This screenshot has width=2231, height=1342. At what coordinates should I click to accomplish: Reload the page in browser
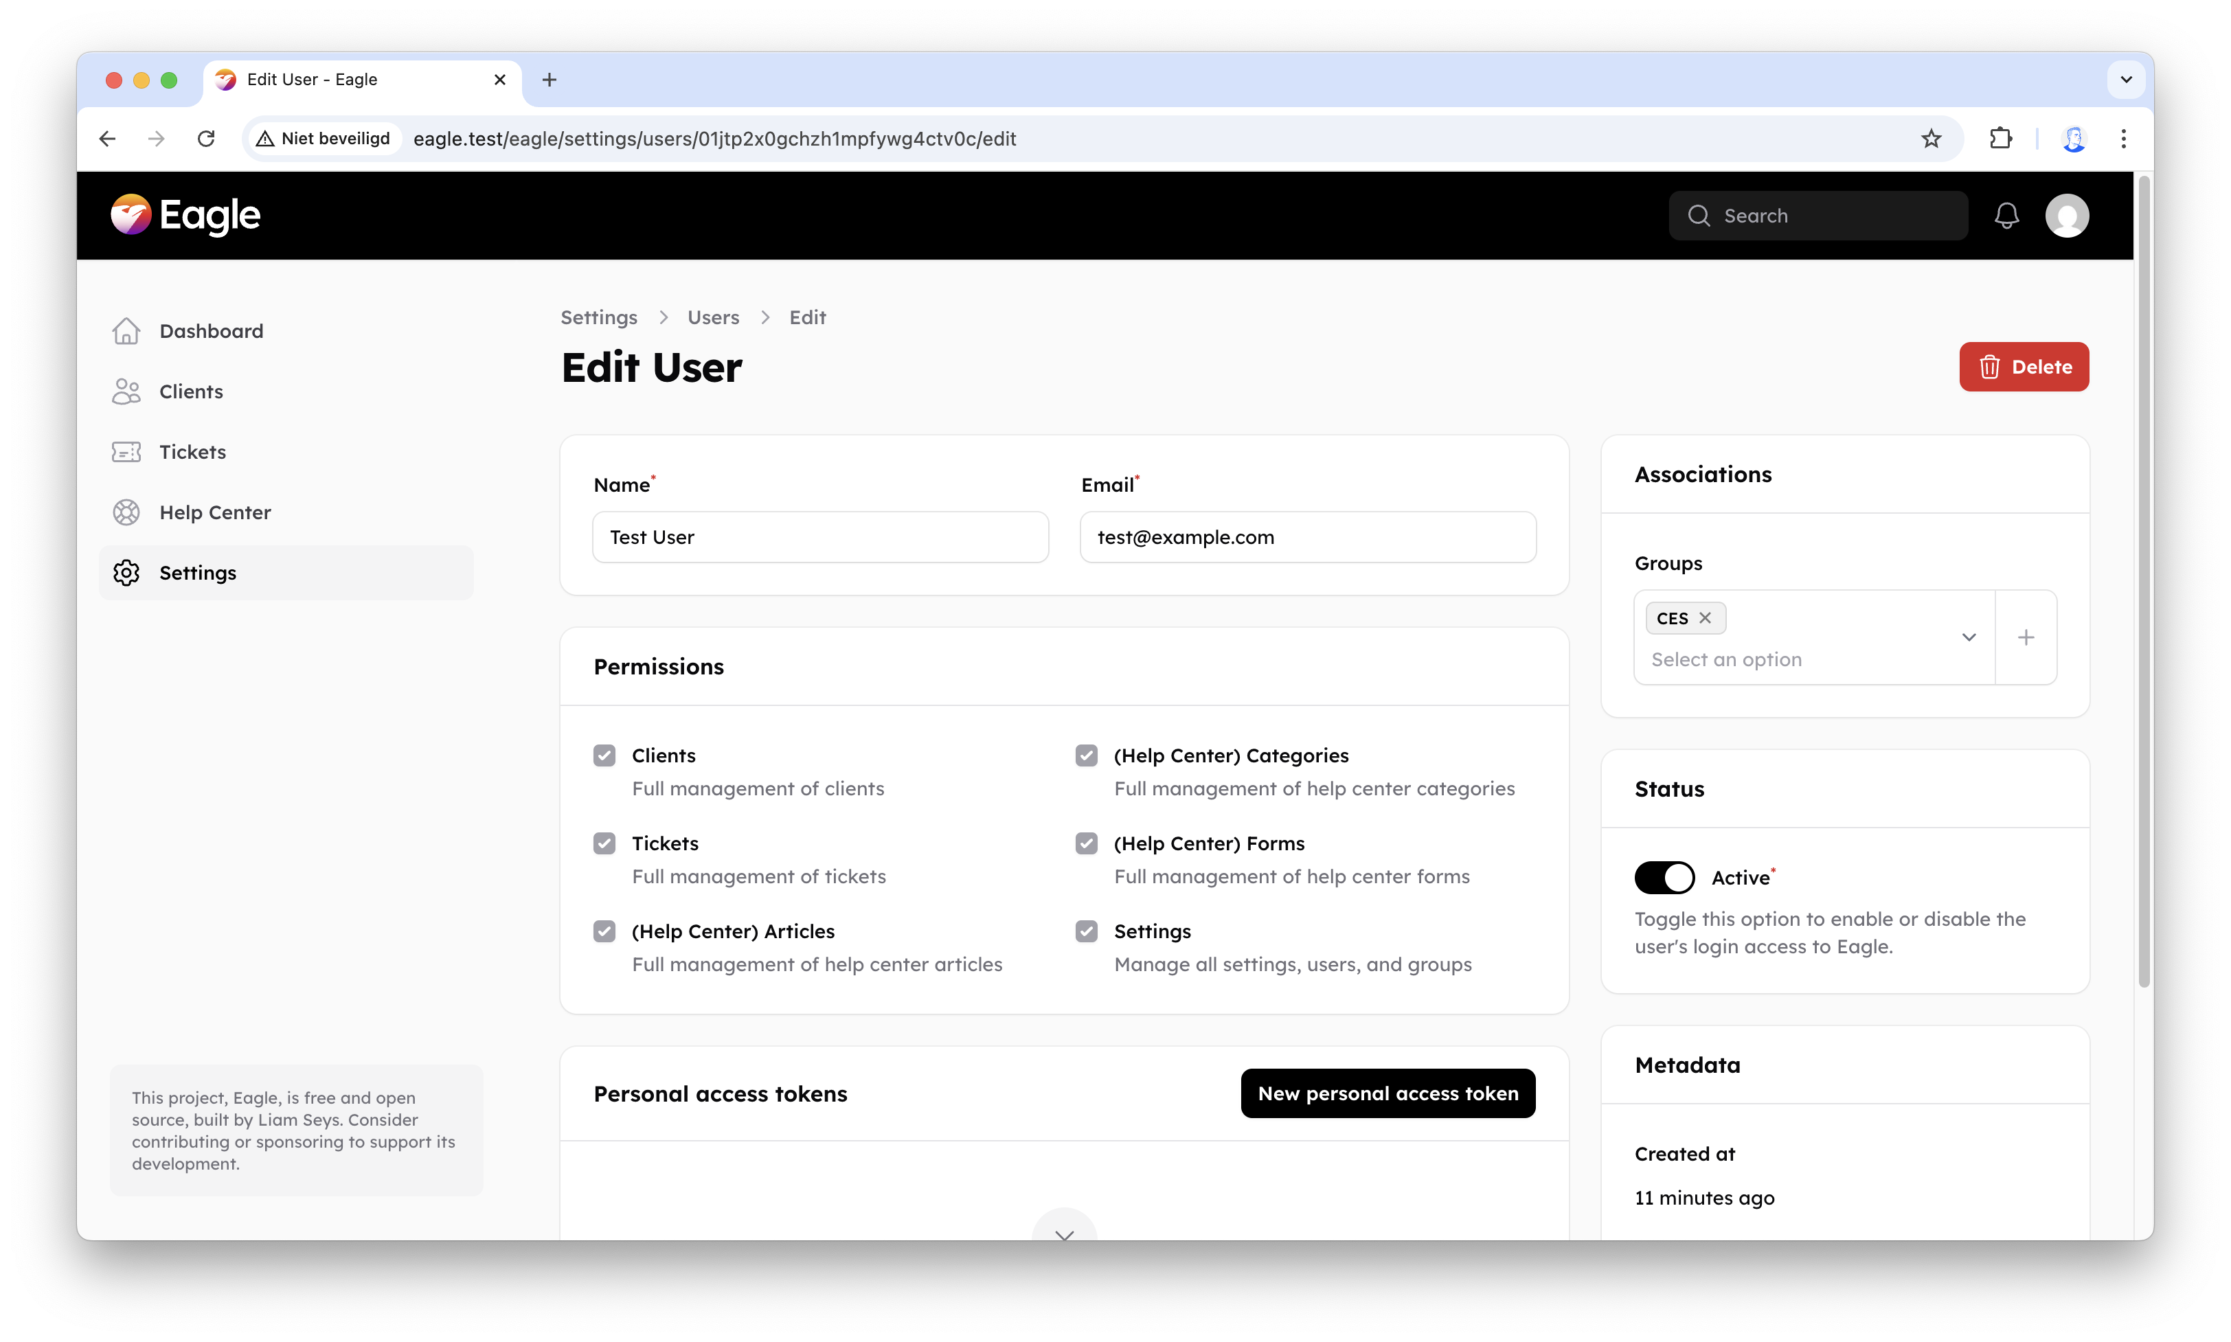coord(206,138)
